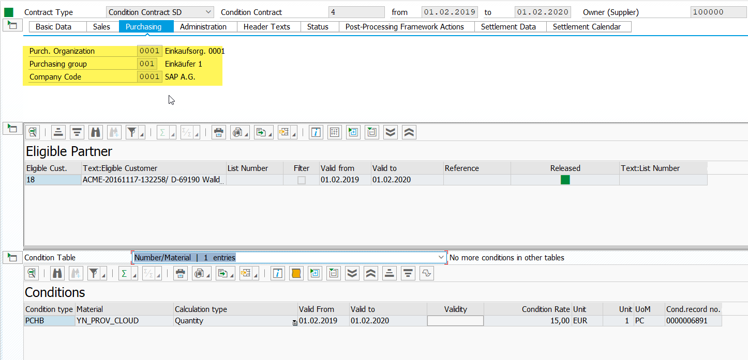Click the Validity field for the PCHB condition
The height and width of the screenshot is (360, 748).
coord(455,320)
